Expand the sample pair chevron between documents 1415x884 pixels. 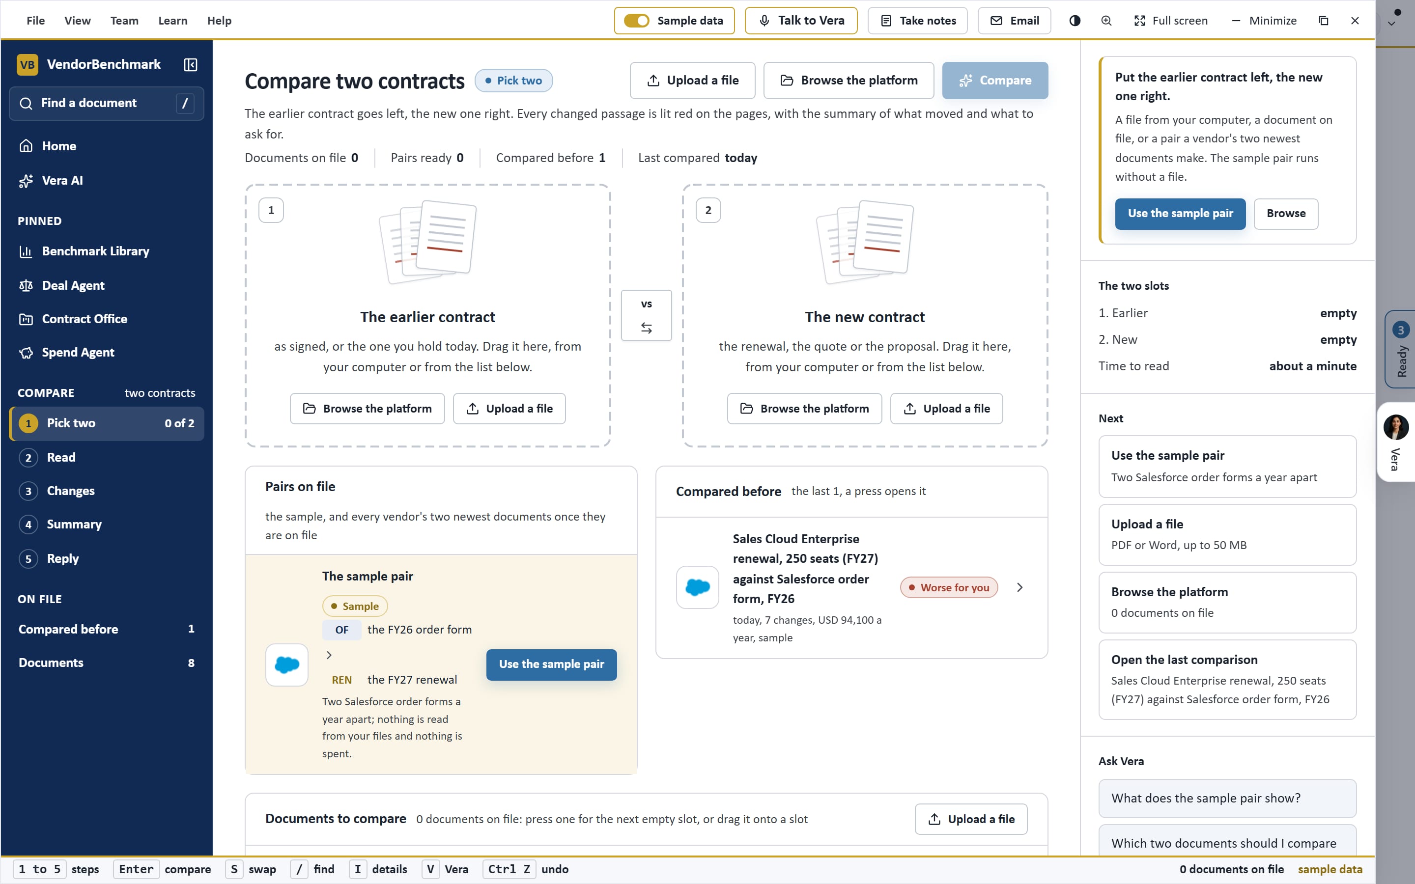point(329,655)
